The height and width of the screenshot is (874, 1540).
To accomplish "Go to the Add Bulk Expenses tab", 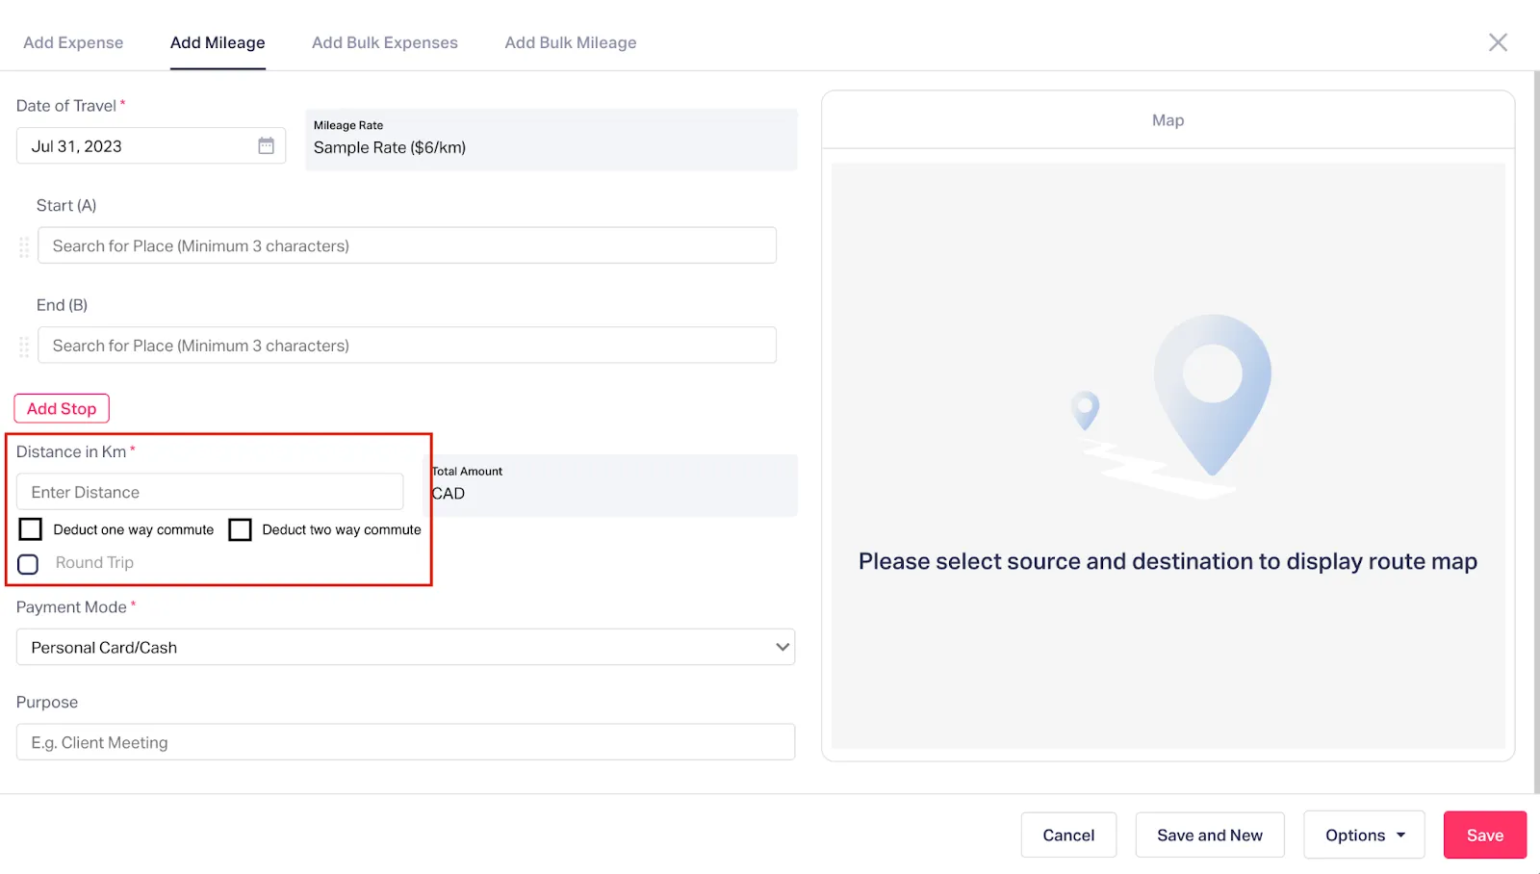I will [385, 42].
